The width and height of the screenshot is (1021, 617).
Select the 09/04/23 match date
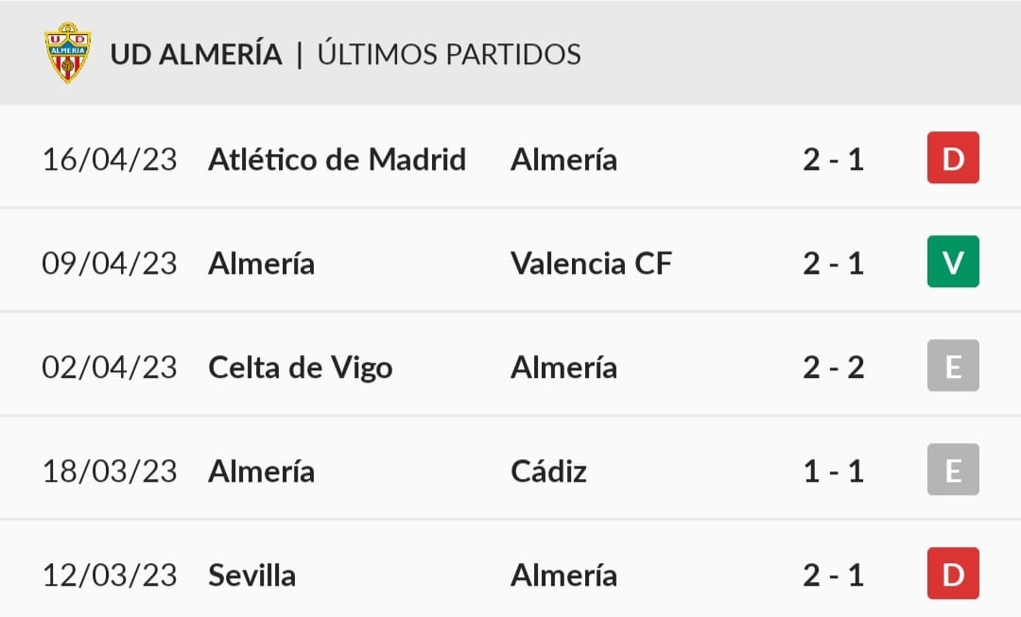(x=110, y=264)
